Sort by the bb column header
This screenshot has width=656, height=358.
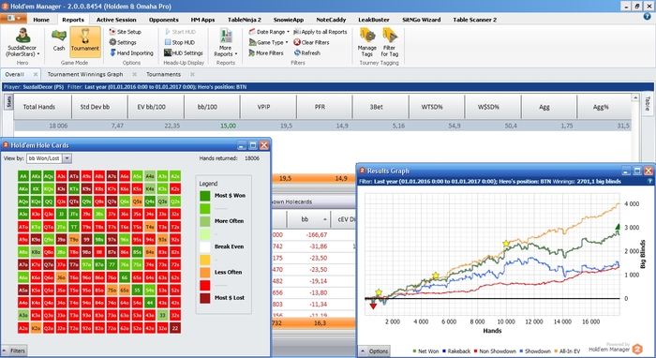pos(308,219)
